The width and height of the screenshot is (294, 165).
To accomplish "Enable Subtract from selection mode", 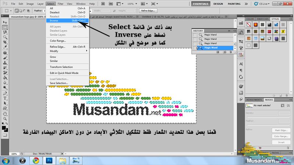I will [x=24, y=11].
